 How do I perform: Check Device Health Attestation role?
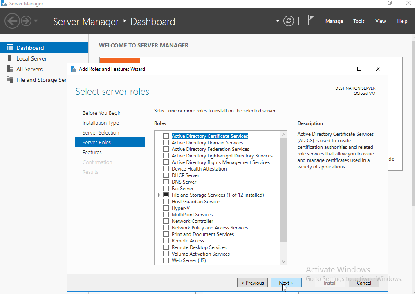tap(166, 169)
